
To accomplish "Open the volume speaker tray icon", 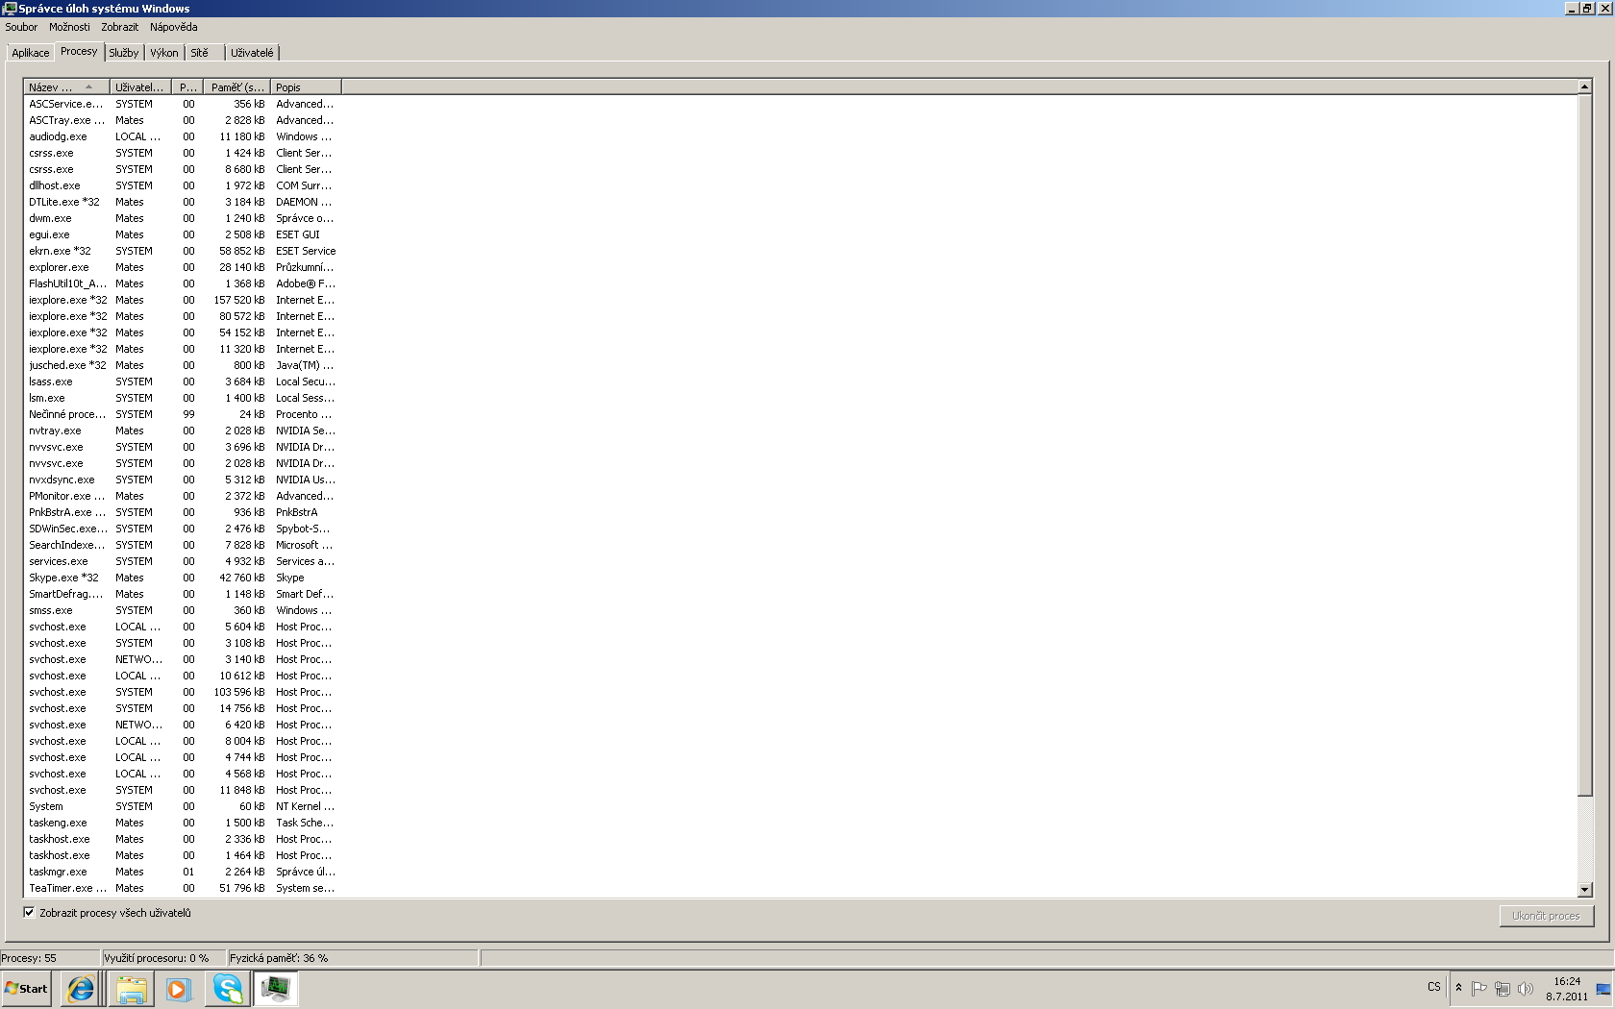I will click(1525, 988).
